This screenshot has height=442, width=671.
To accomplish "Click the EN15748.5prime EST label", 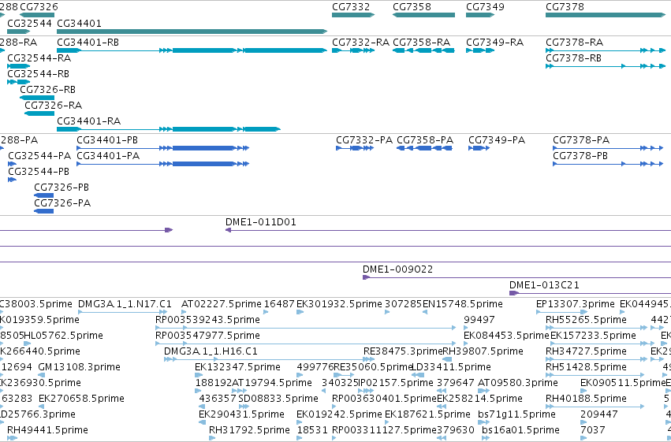I will [x=463, y=304].
